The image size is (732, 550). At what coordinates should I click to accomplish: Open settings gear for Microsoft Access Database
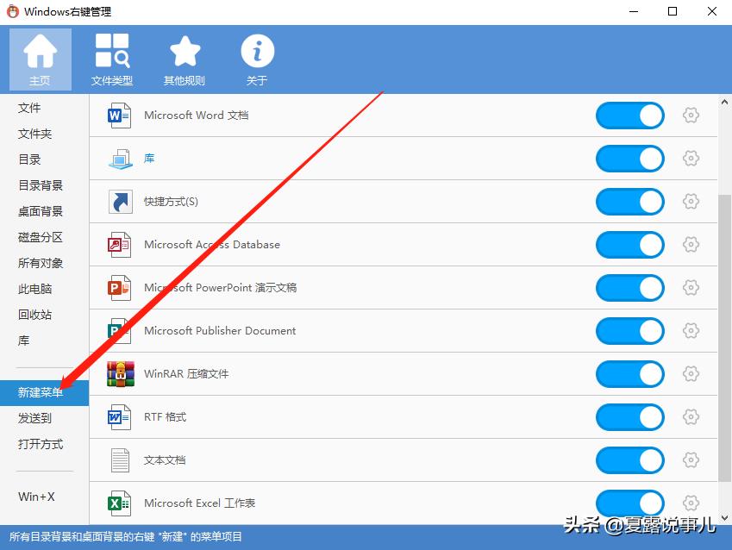coord(691,244)
